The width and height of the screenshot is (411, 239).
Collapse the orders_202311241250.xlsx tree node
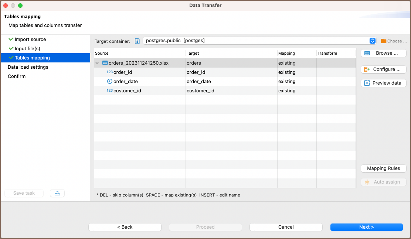pos(97,63)
